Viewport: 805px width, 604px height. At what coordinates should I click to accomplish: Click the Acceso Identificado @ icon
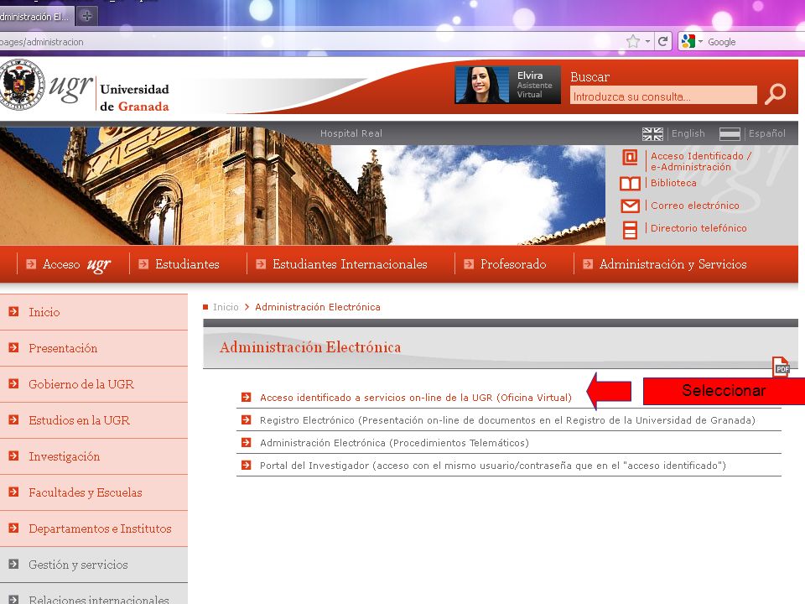pyautogui.click(x=630, y=157)
